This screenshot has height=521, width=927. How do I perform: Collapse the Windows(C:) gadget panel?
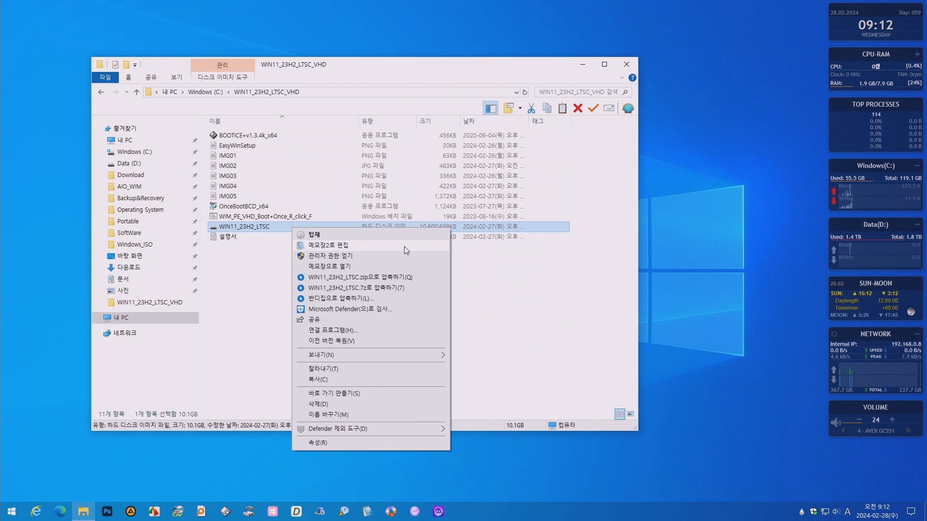click(x=917, y=166)
